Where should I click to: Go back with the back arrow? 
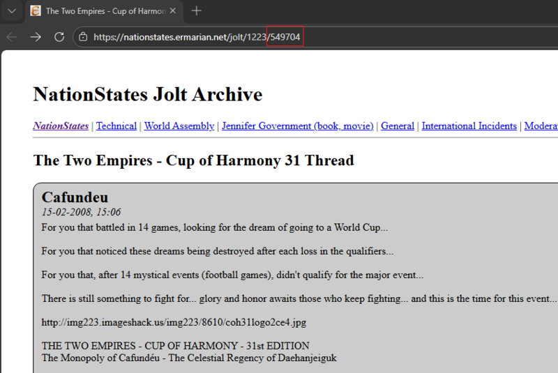tap(12, 37)
